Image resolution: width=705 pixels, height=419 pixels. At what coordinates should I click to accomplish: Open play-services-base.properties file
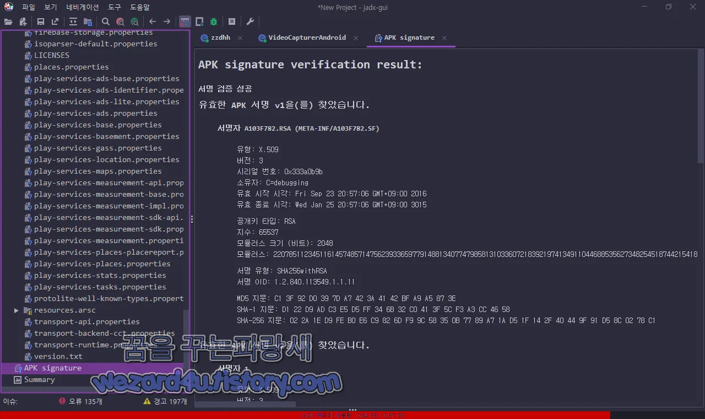(98, 125)
